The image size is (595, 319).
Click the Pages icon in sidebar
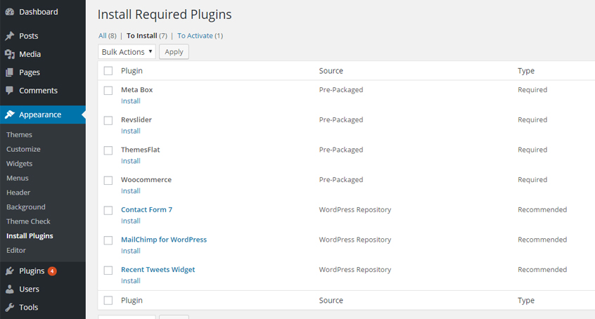pos(10,72)
